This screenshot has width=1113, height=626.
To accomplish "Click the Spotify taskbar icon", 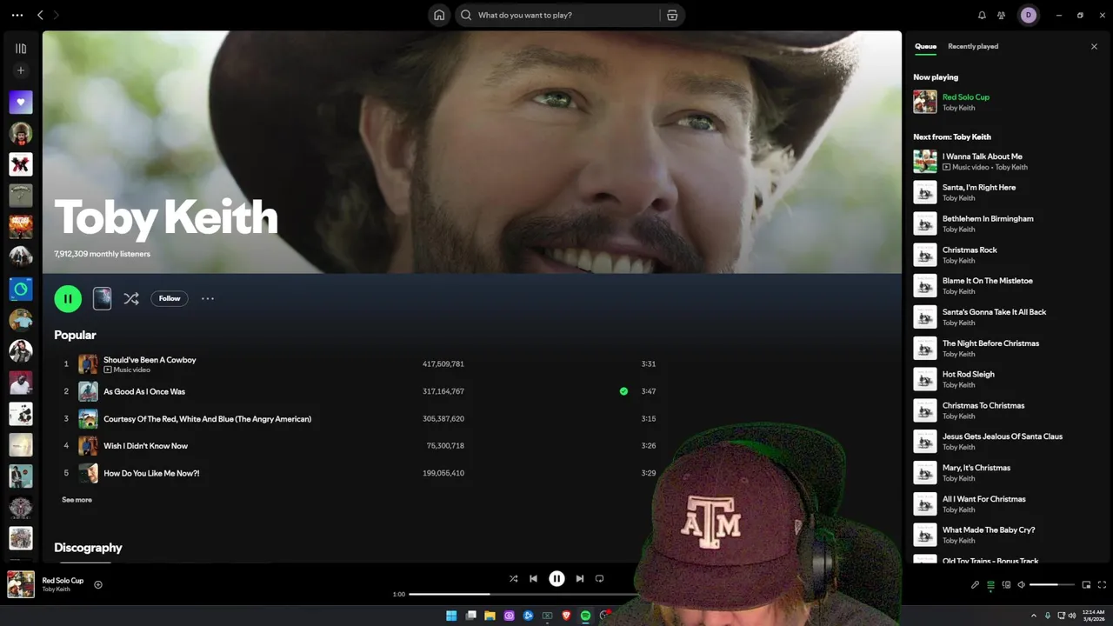I will pyautogui.click(x=585, y=616).
